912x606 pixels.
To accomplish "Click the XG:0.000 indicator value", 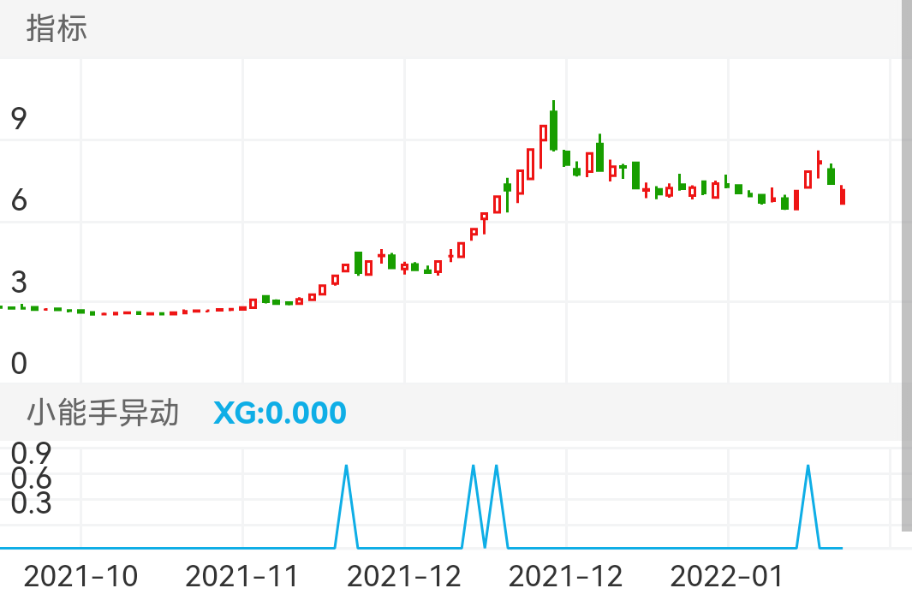I will (280, 413).
